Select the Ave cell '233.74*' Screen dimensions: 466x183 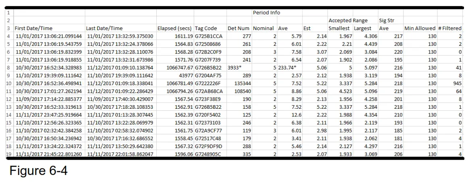[x=290, y=67]
